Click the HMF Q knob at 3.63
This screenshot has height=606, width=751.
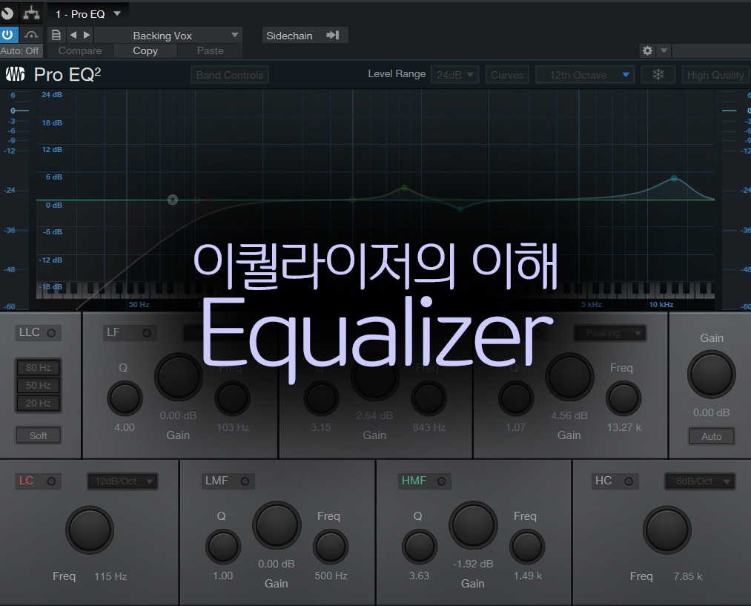(x=419, y=547)
